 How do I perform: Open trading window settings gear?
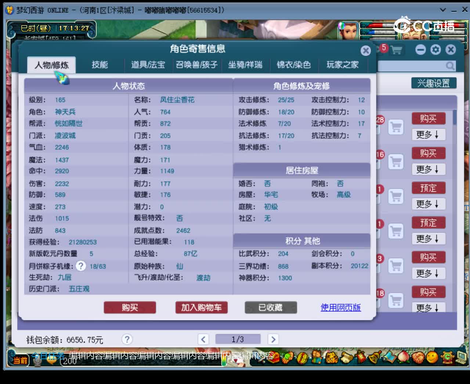[x=435, y=50]
